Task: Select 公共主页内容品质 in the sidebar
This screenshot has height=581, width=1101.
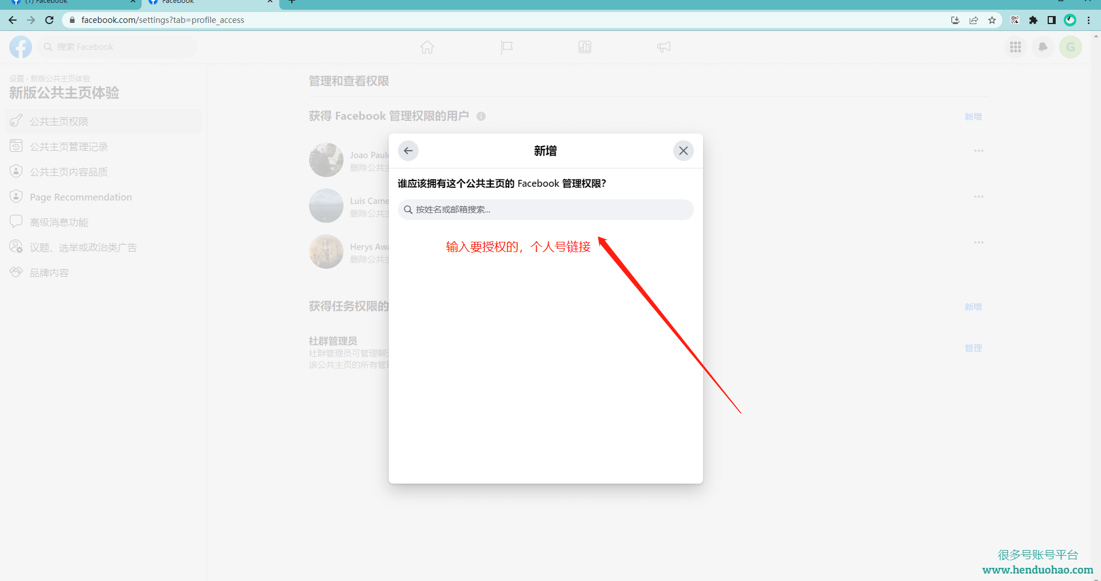Action: [69, 172]
